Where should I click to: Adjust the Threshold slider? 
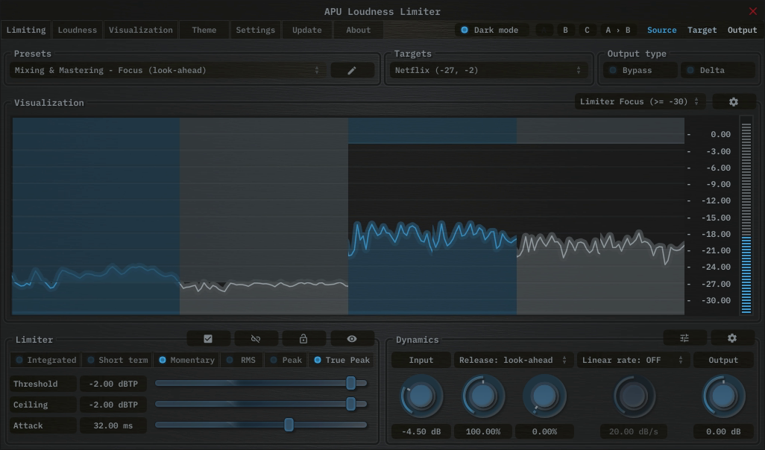pyautogui.click(x=350, y=383)
